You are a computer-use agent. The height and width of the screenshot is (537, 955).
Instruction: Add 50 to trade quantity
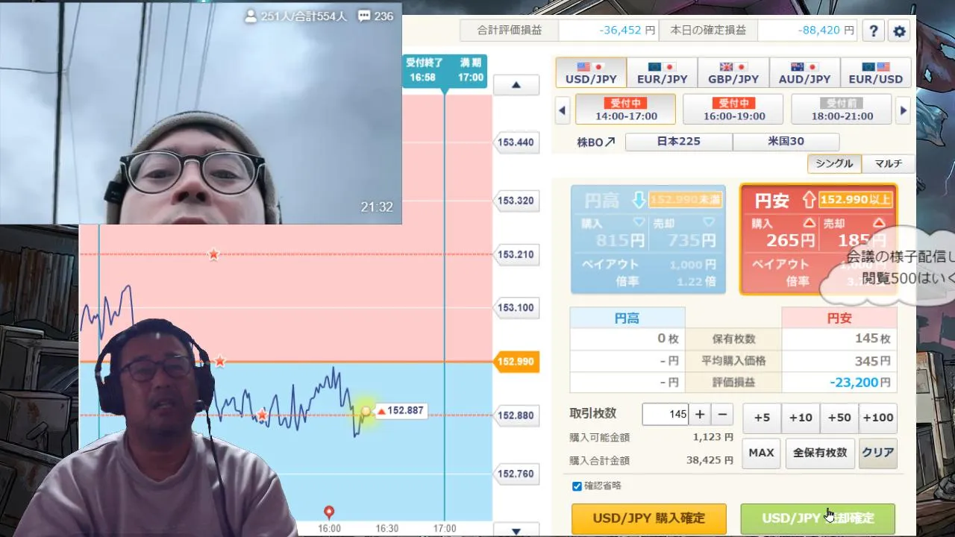pyautogui.click(x=839, y=418)
